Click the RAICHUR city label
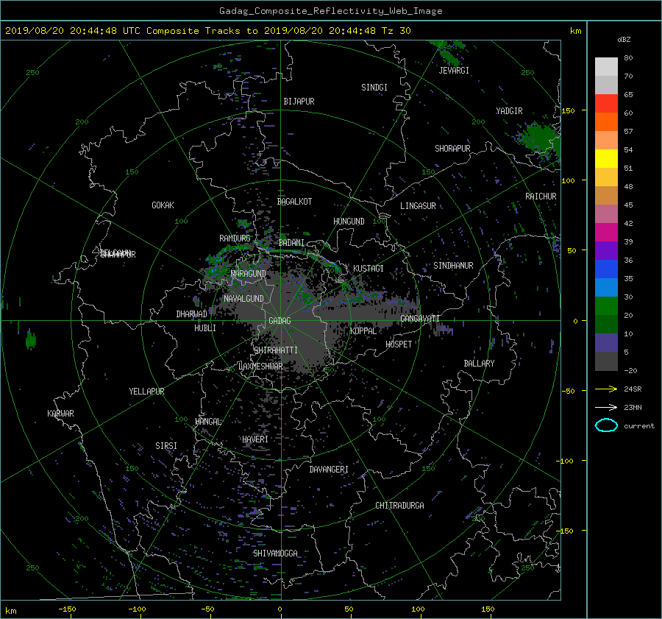662x619 pixels. coord(541,197)
